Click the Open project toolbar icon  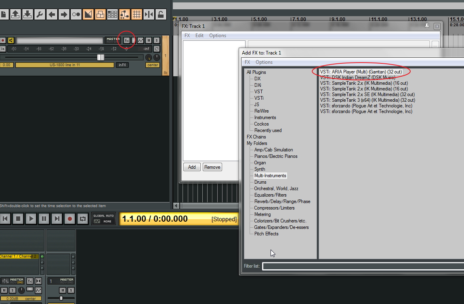[15, 14]
